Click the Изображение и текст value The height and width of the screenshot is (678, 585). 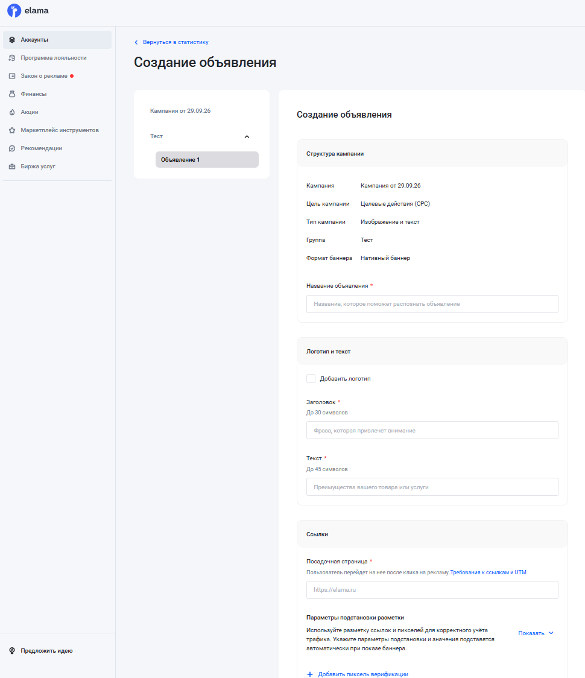[390, 222]
